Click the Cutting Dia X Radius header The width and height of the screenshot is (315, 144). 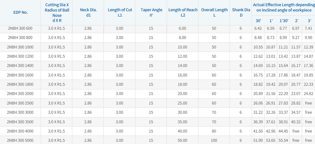coord(57,13)
